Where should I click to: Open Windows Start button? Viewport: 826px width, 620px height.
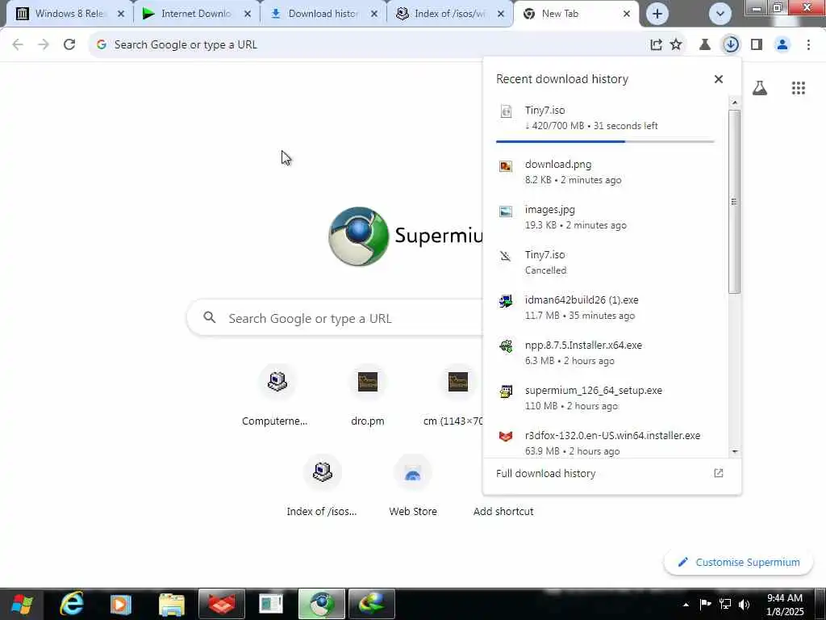pyautogui.click(x=21, y=604)
